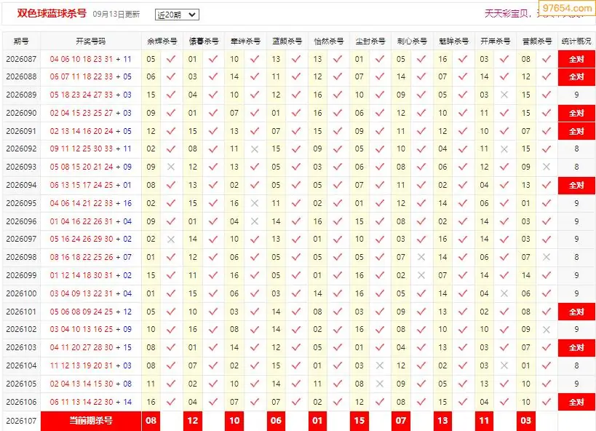Click the red 当前期杀号 cell

point(91,421)
